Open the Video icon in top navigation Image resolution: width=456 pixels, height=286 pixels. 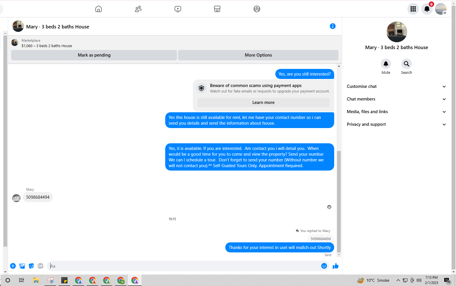178,9
